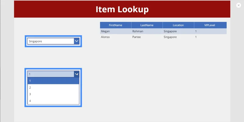Select option 1 in VIP level list
Screen dimensions: 244x122
coord(53,81)
